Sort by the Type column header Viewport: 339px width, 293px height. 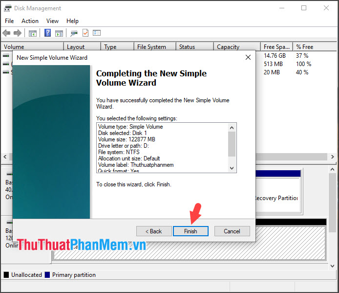click(x=117, y=47)
